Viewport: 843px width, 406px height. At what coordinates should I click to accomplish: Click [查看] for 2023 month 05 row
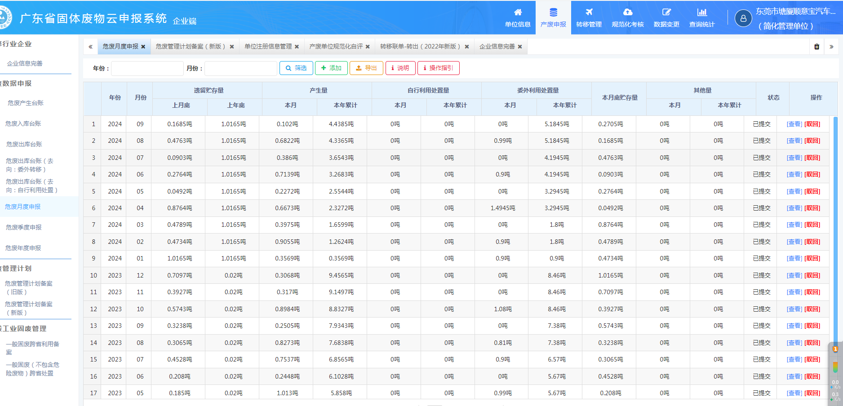tap(794, 393)
